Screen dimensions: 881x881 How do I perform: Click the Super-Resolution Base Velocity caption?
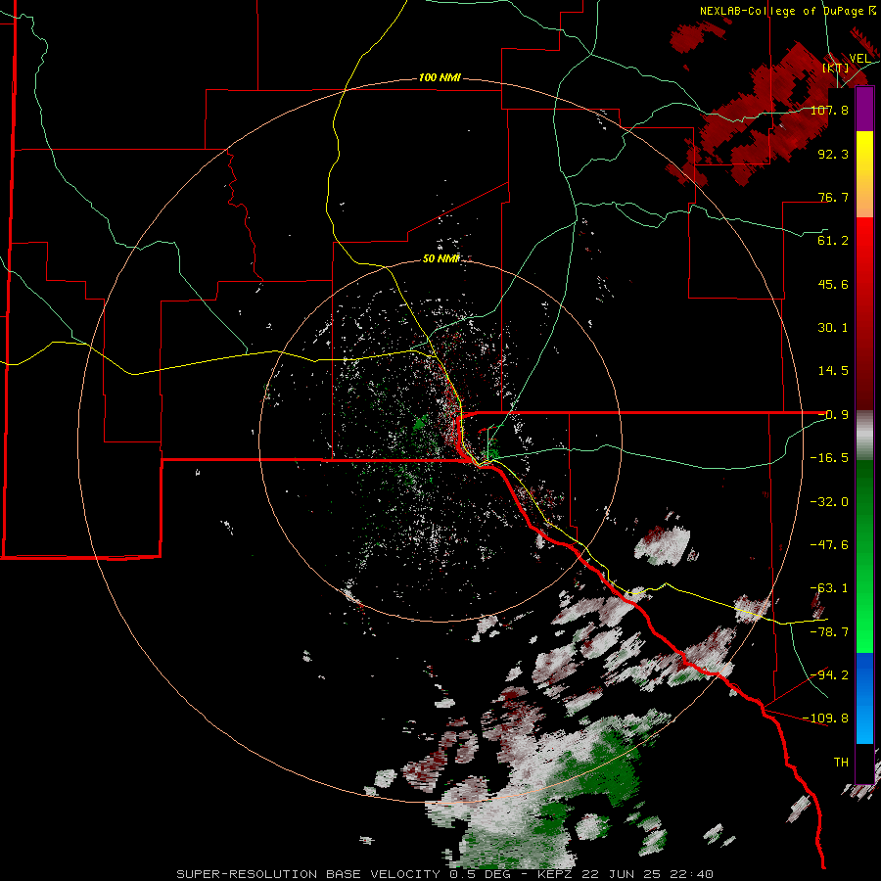pyautogui.click(x=444, y=874)
